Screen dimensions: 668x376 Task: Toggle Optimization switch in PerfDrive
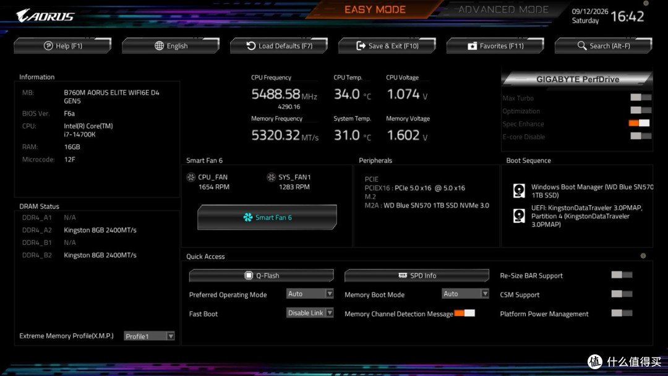click(x=641, y=110)
